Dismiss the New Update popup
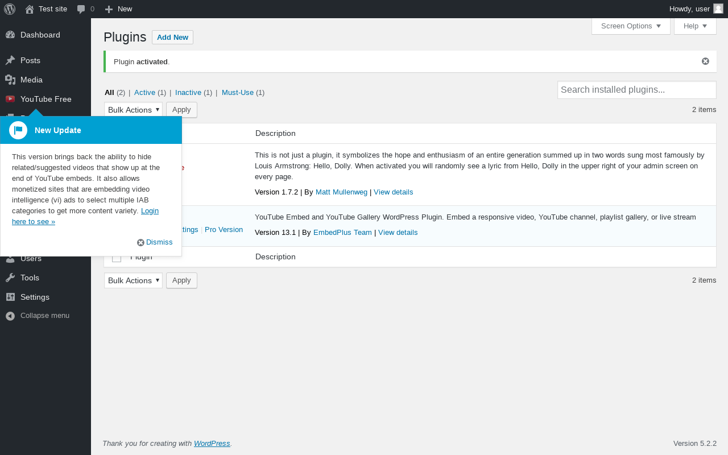Screen dimensions: 728x455 pos(155,242)
